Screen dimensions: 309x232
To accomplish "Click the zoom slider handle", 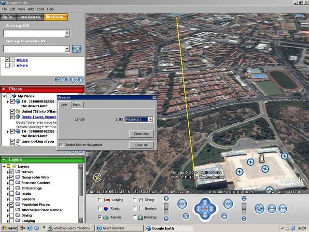I will point(166,208).
